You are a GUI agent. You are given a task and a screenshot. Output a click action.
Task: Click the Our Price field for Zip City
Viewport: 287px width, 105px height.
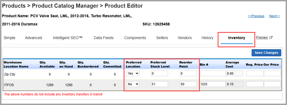tap(272, 73)
